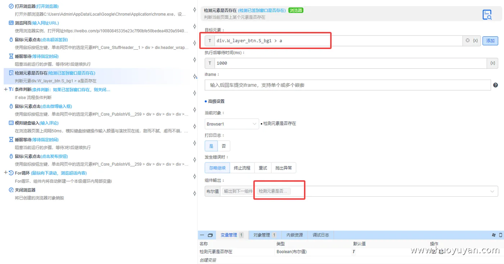The height and width of the screenshot is (264, 504).
Task: Click the 条件判断 step filter icon
Action: pos(11,89)
